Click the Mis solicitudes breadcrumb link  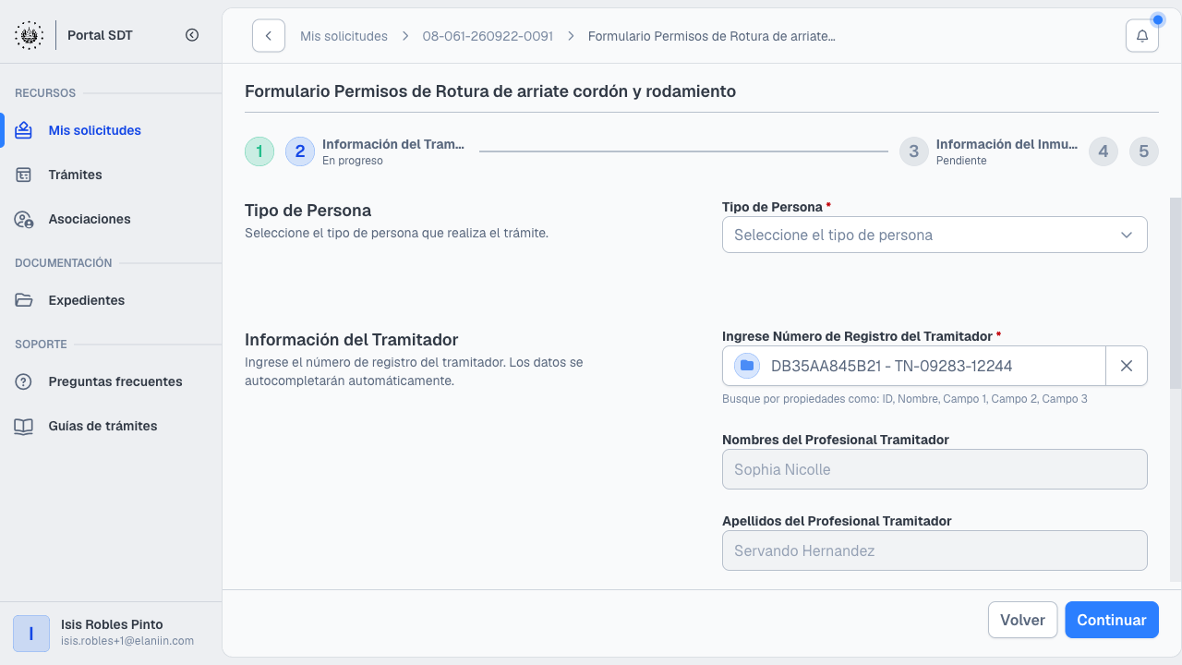coord(344,36)
